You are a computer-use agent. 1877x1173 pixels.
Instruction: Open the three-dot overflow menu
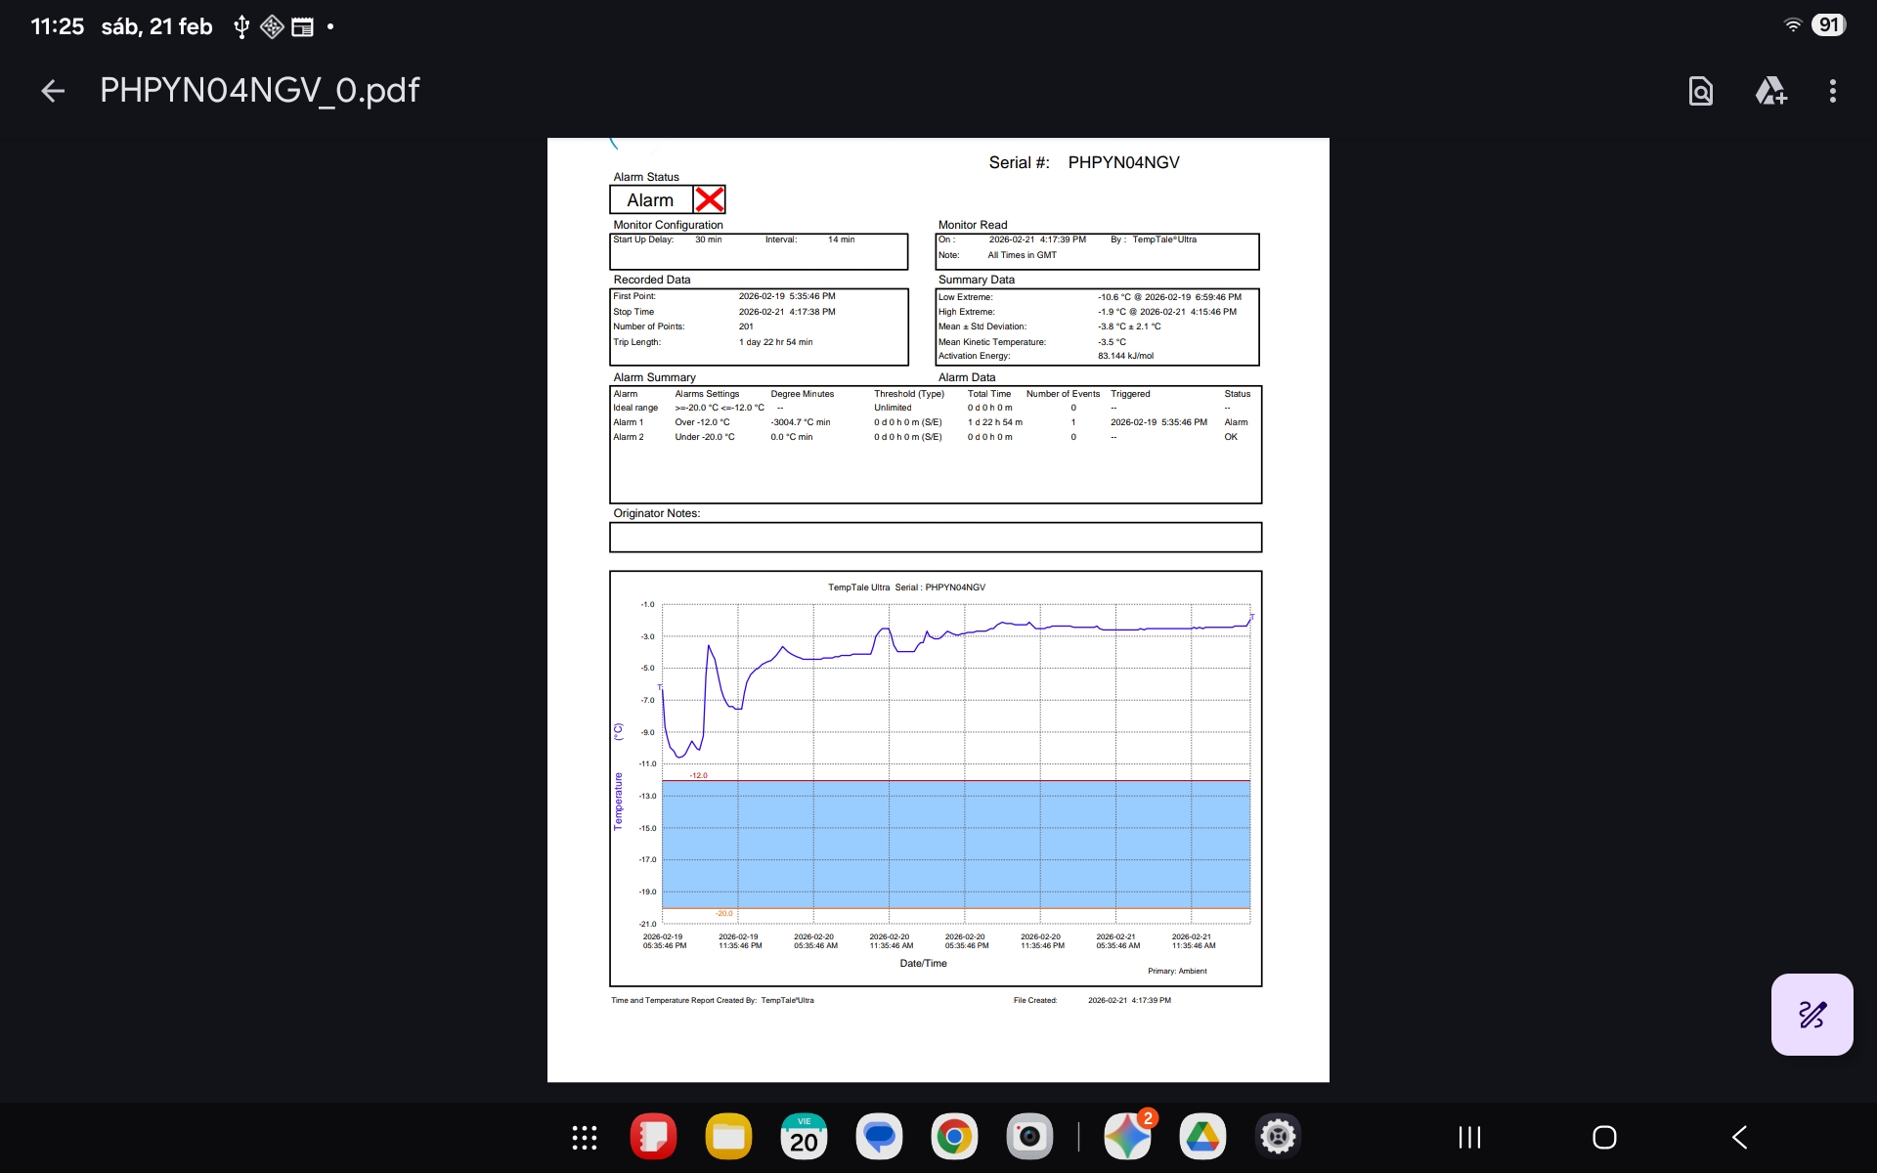[1832, 91]
